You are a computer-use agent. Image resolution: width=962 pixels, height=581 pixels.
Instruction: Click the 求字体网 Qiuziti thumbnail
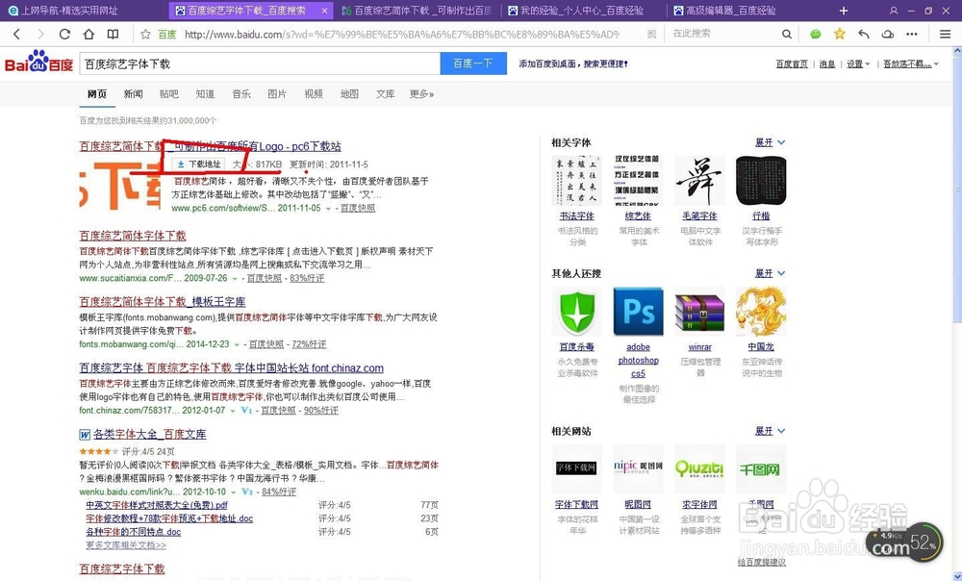(699, 468)
